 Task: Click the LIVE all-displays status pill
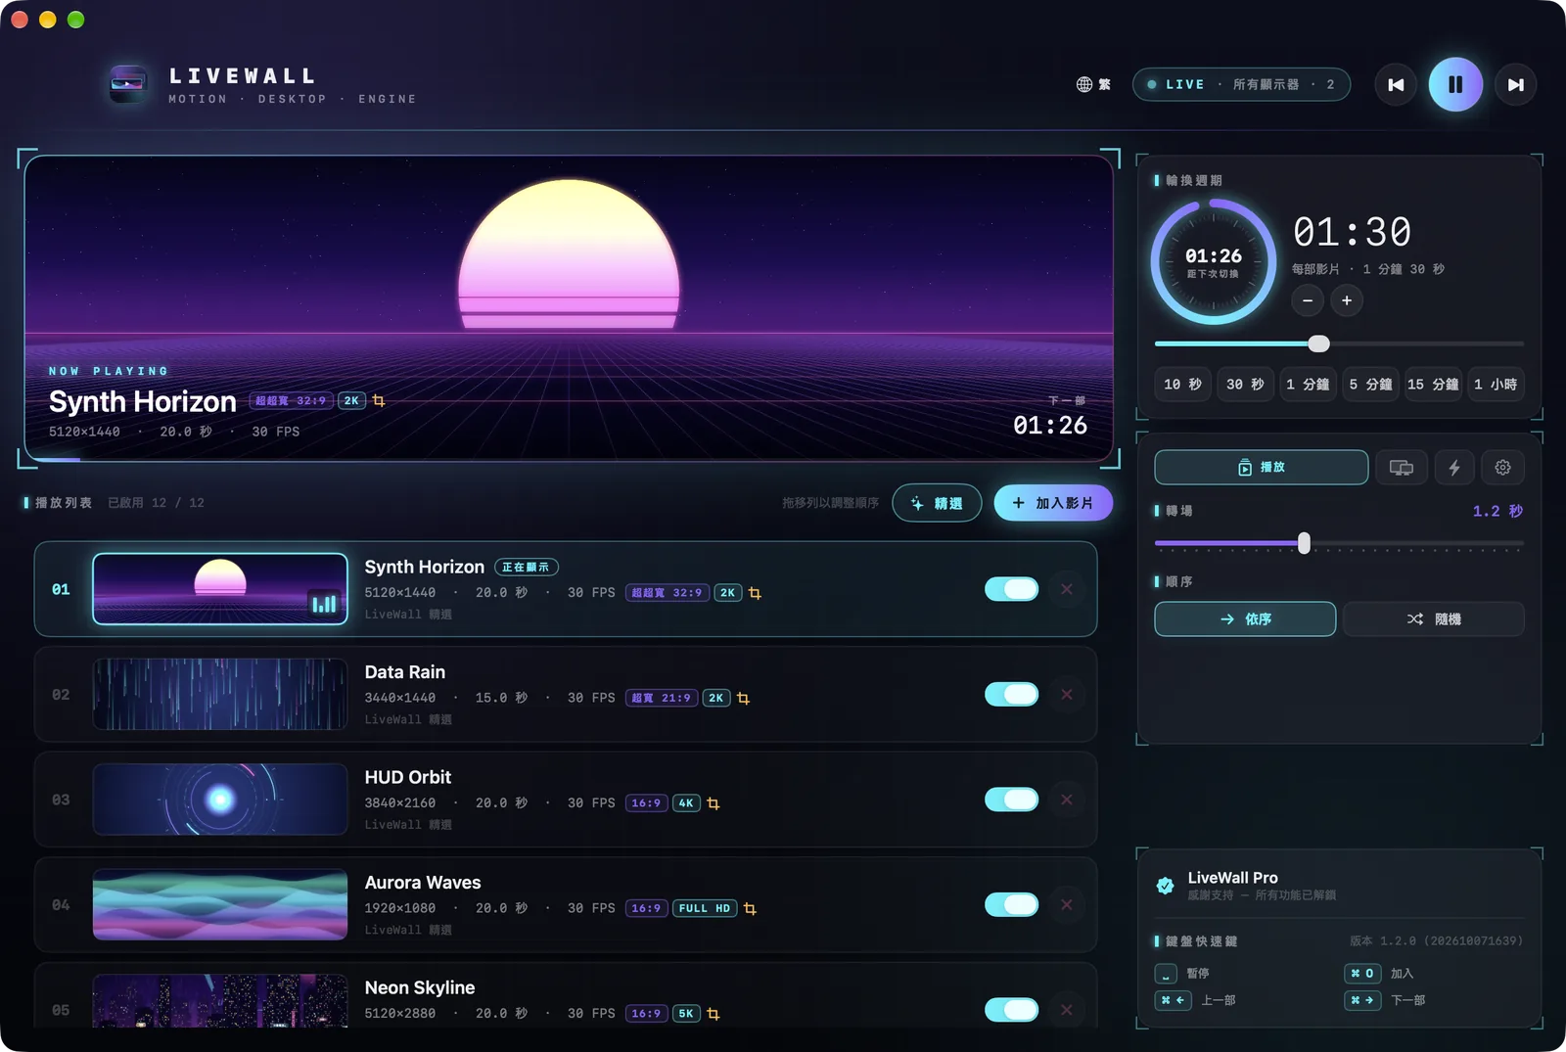coord(1241,84)
